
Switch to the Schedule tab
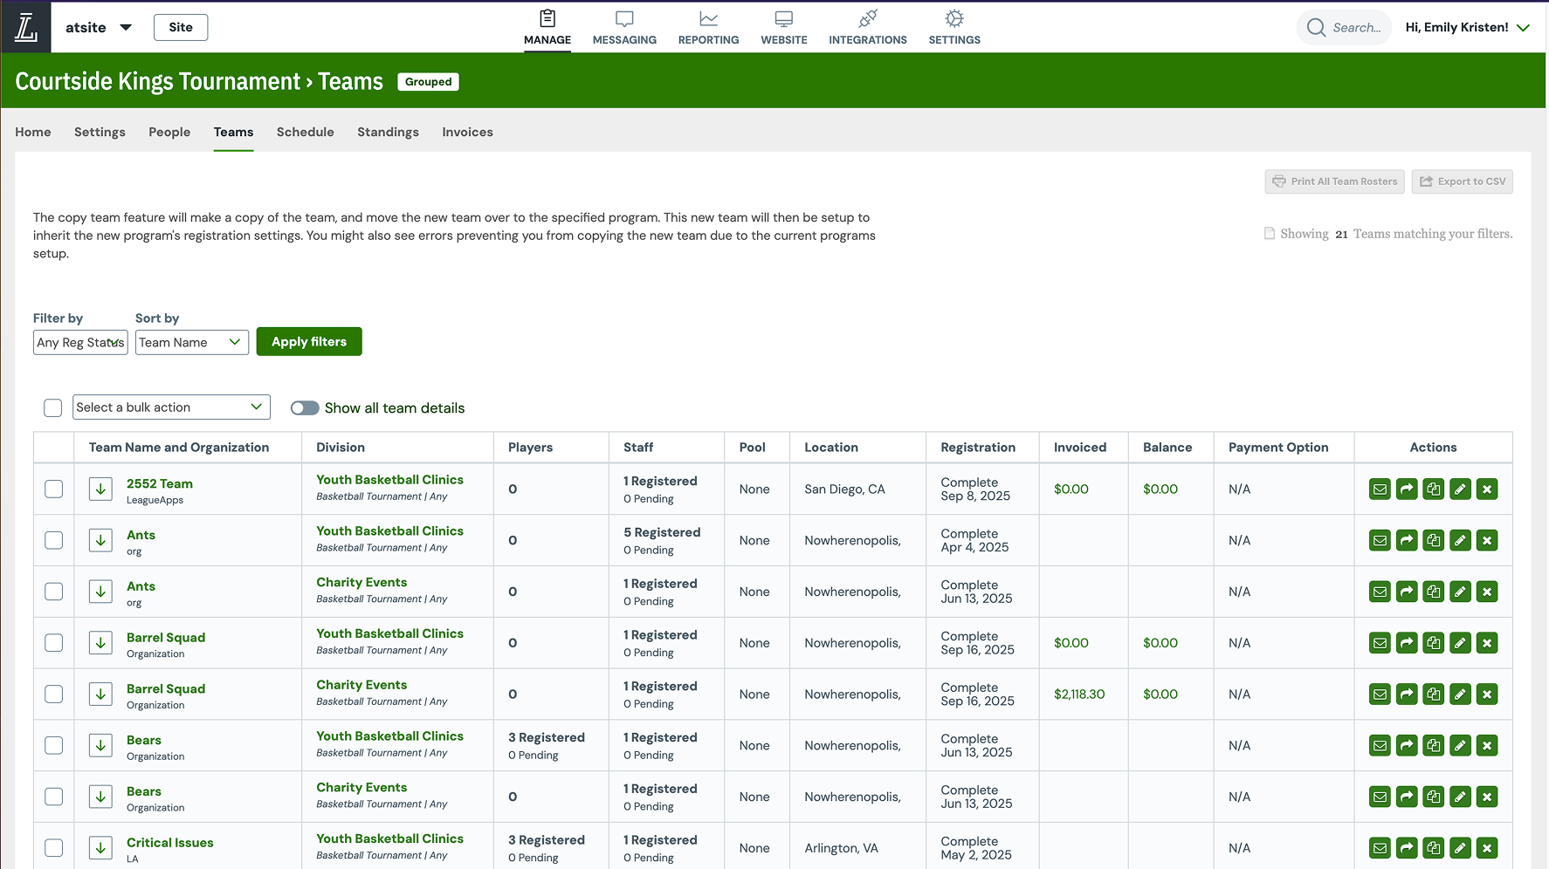pos(305,133)
